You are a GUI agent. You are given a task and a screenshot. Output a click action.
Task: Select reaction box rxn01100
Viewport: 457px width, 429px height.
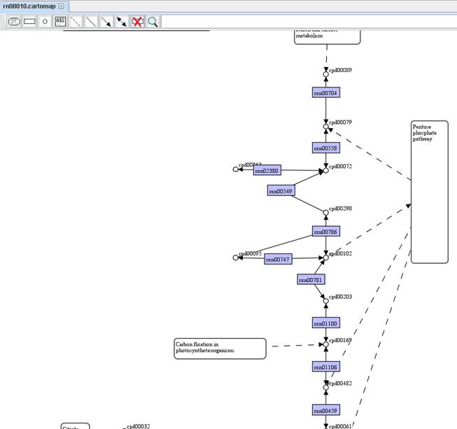326,323
